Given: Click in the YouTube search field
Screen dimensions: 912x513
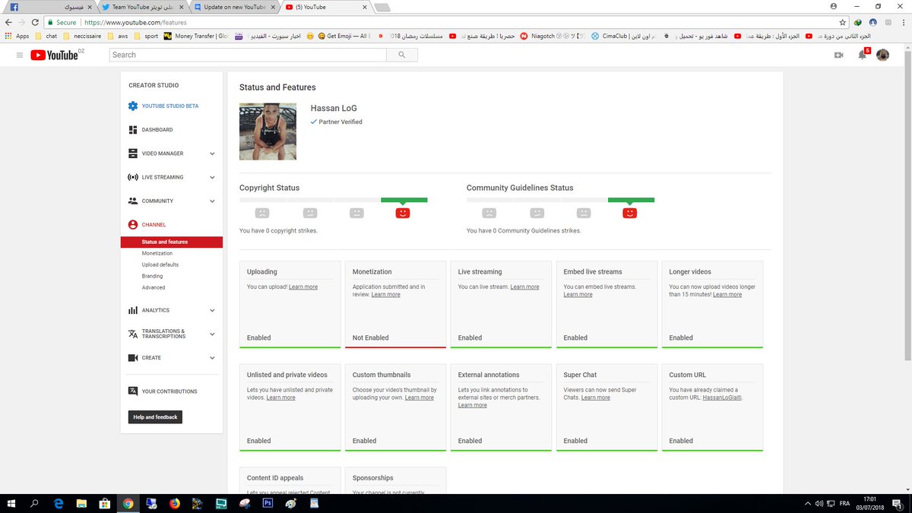Looking at the screenshot, I should click(248, 55).
